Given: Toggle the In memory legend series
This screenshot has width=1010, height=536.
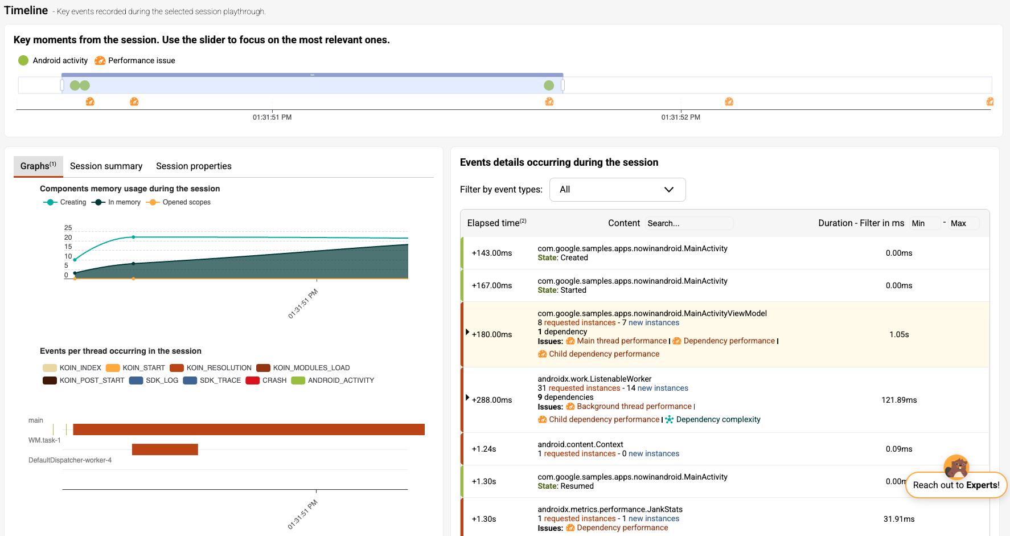Looking at the screenshot, I should click(x=116, y=202).
